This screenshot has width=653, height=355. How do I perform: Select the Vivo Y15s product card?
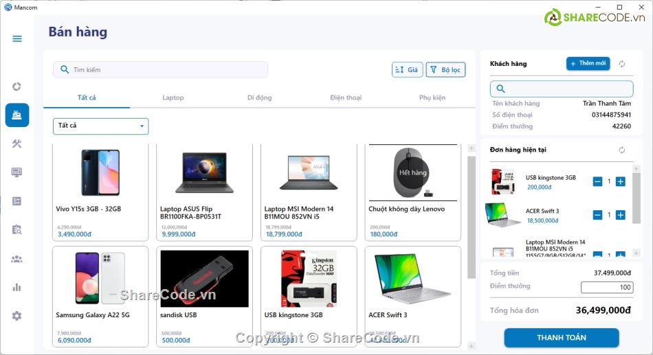[x=100, y=192]
